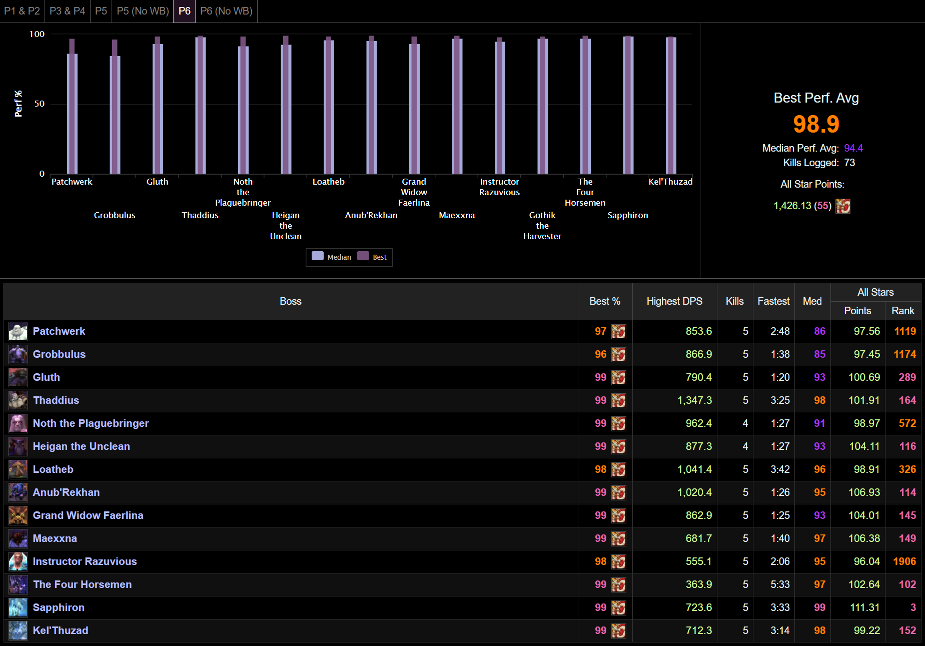Open the Heigan the Unclean link

(81, 446)
